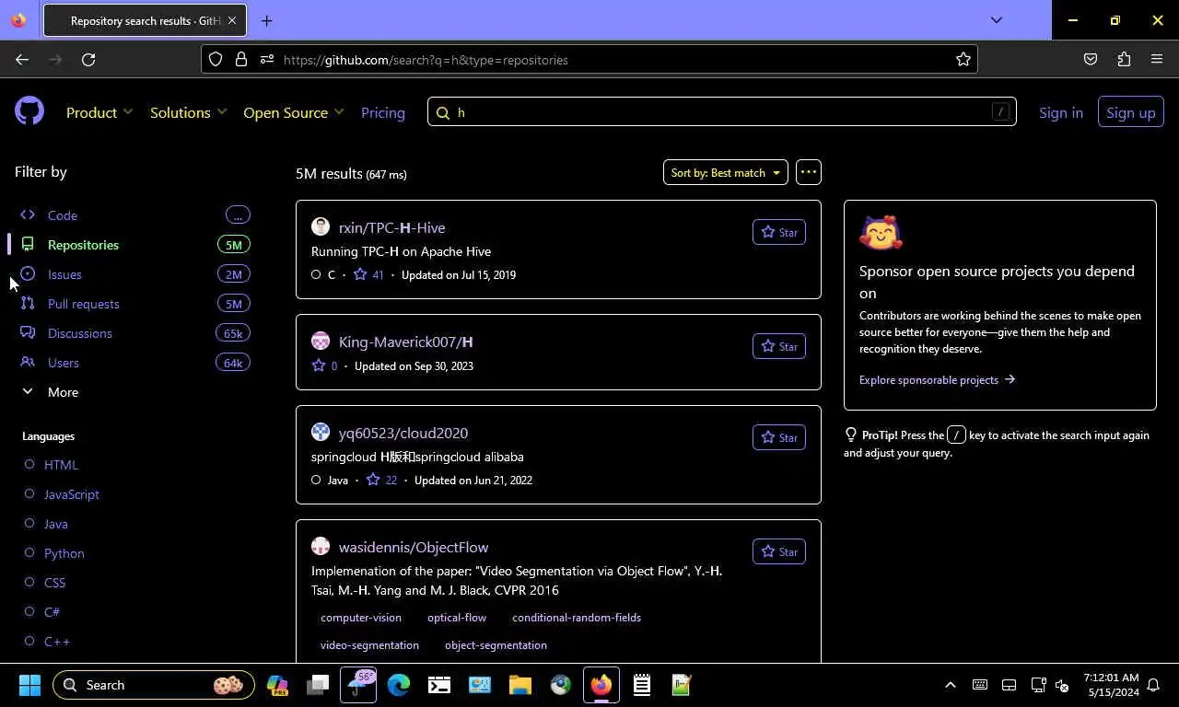1179x707 pixels.
Task: Click the GitHub logo icon
Action: (x=29, y=111)
